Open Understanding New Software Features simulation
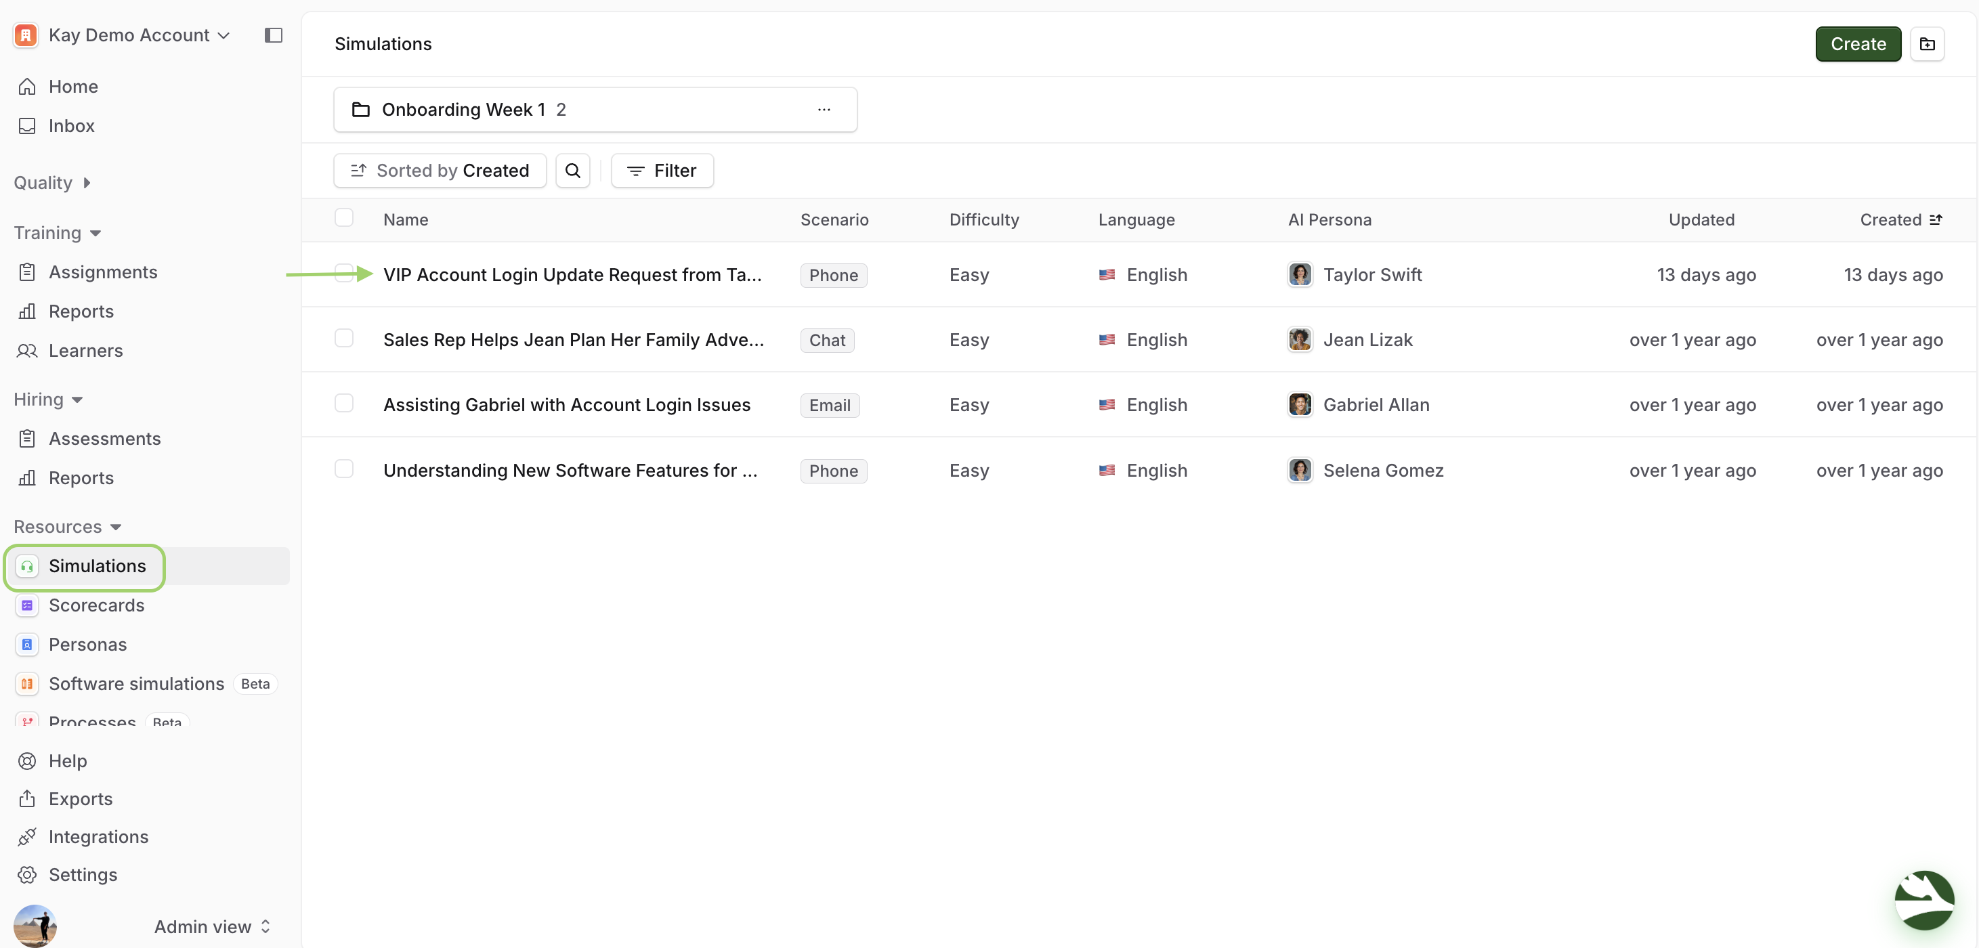This screenshot has width=1979, height=948. [x=570, y=470]
